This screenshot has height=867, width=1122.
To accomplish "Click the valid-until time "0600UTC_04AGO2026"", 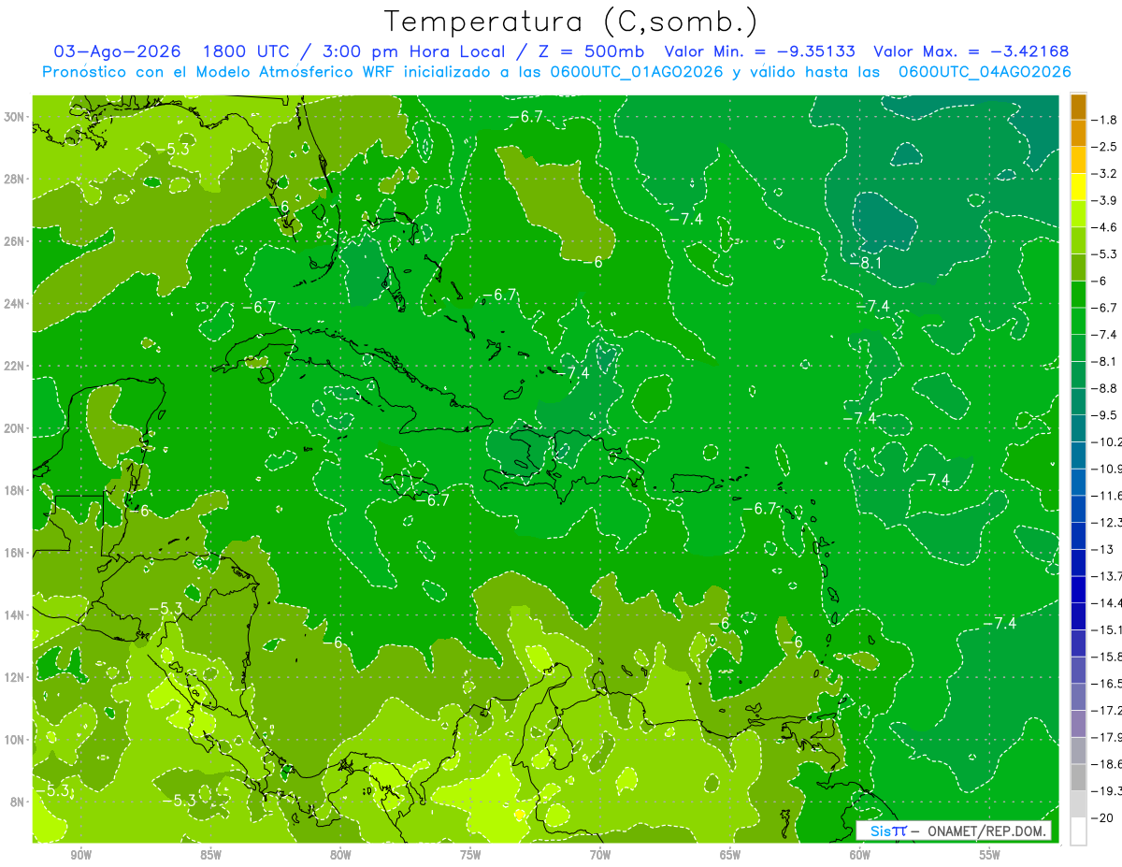I will tap(985, 72).
